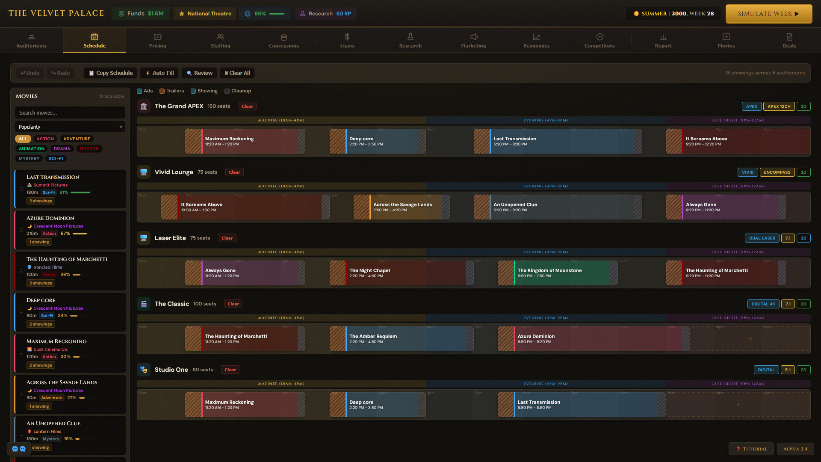The height and width of the screenshot is (462, 821).
Task: Click The Grand APEX auditorium building icon
Action: click(144, 106)
